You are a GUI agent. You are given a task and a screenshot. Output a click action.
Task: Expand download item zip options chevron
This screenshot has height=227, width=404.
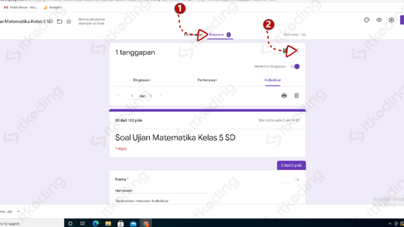(18, 212)
